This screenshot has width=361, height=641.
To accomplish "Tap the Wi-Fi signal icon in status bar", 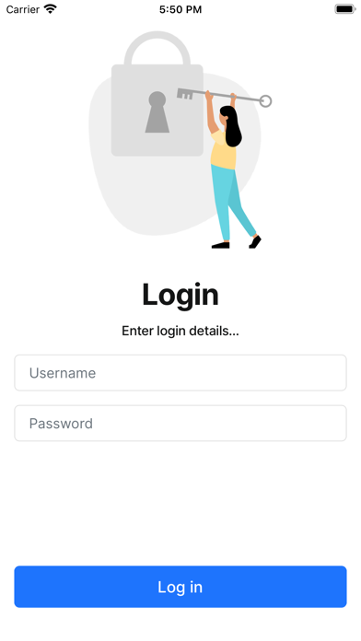I will point(51,9).
